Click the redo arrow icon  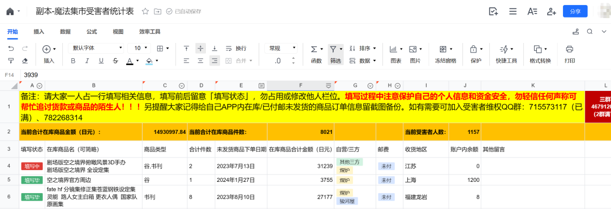(x=24, y=49)
